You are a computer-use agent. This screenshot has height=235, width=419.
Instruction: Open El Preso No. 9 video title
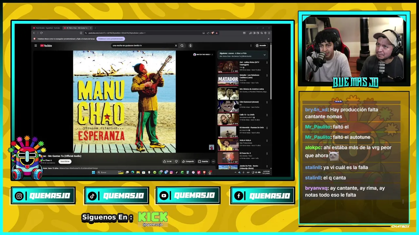(x=245, y=153)
